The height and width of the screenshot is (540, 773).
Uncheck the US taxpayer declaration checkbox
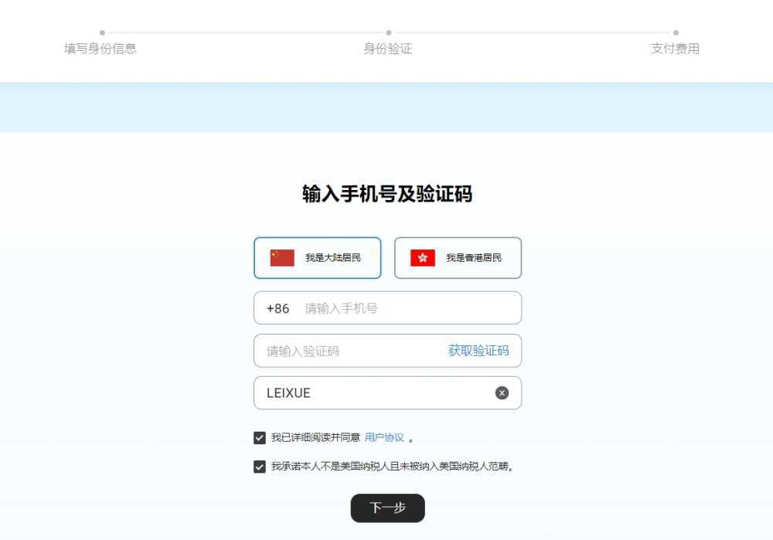click(x=259, y=467)
